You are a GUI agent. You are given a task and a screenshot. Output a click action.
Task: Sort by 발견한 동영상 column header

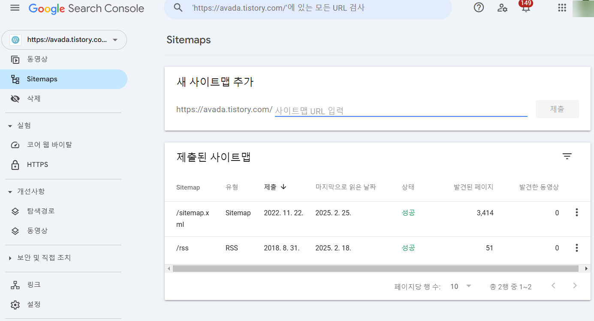coord(539,187)
